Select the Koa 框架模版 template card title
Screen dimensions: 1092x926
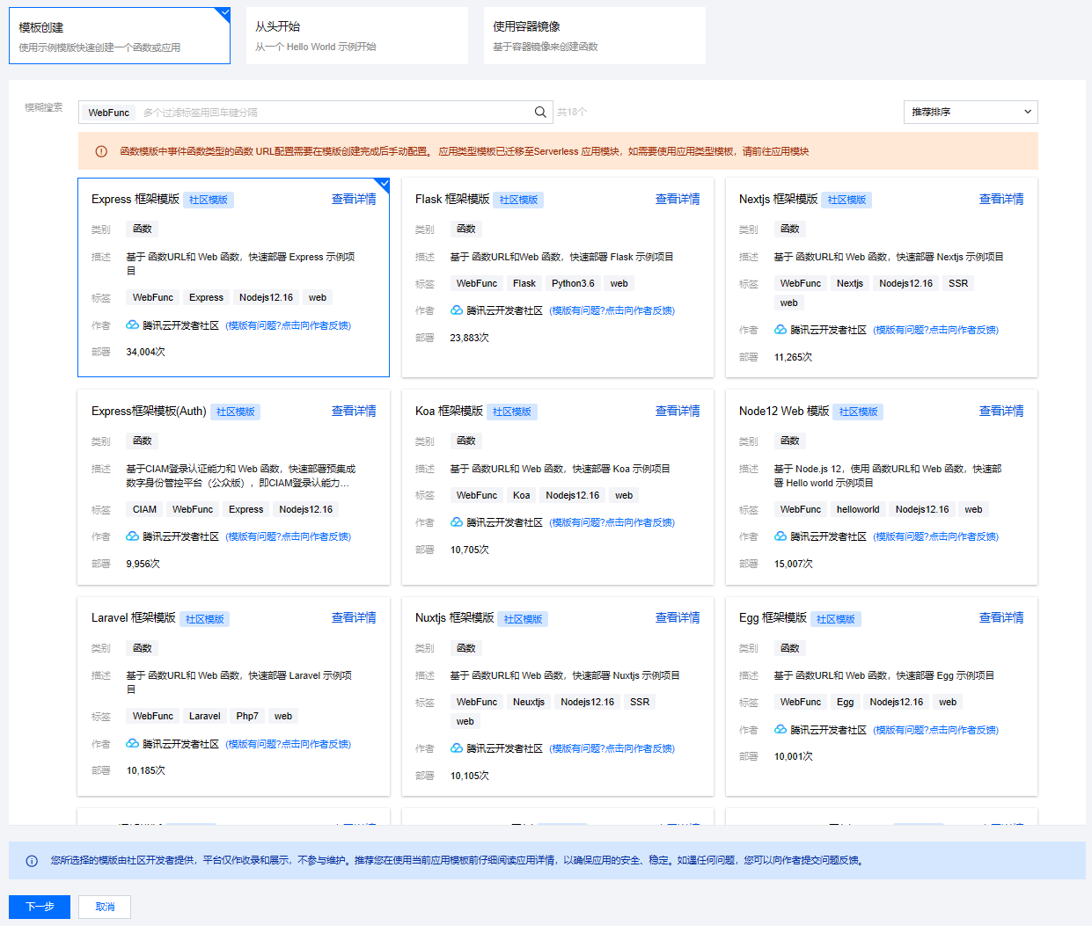(449, 412)
